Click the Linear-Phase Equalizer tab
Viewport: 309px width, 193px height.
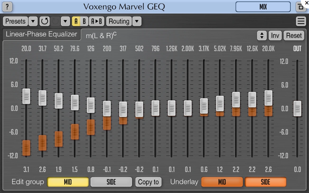pyautogui.click(x=41, y=34)
